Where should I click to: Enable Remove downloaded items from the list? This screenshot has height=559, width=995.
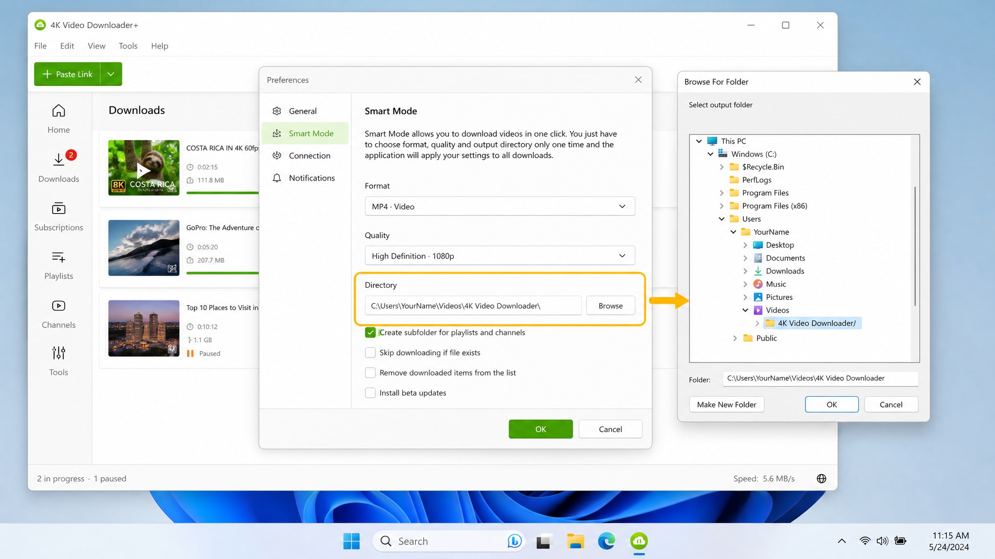pos(370,373)
